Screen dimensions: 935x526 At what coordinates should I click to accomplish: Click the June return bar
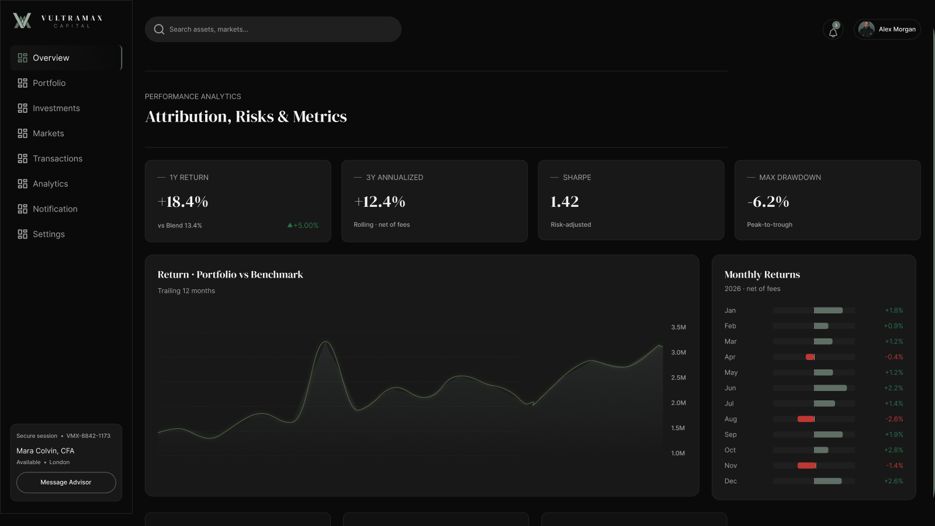(830, 388)
